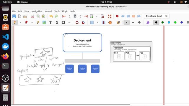Insert a new page after current

click(x=92, y=16)
